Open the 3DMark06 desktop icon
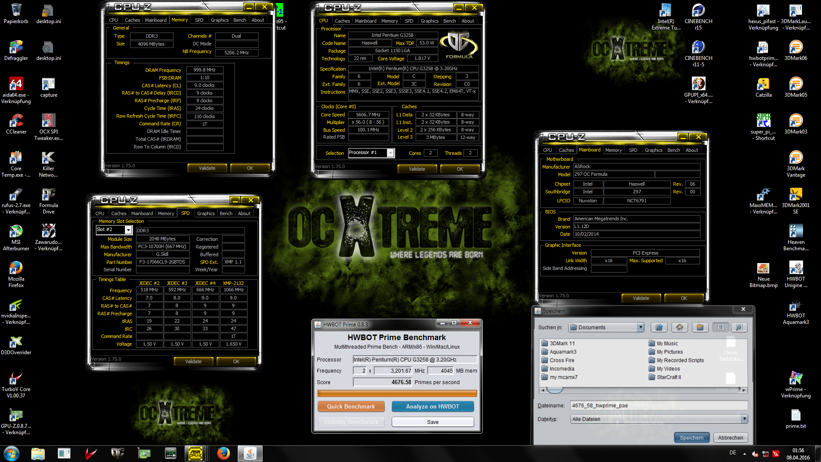The height and width of the screenshot is (462, 821). pos(796,50)
